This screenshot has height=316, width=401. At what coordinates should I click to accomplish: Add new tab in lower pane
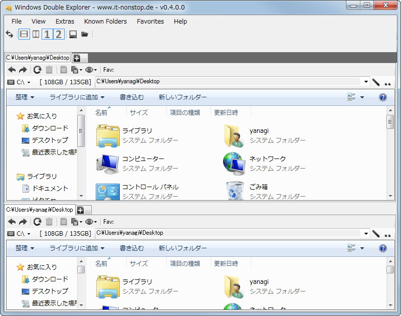coord(80,210)
